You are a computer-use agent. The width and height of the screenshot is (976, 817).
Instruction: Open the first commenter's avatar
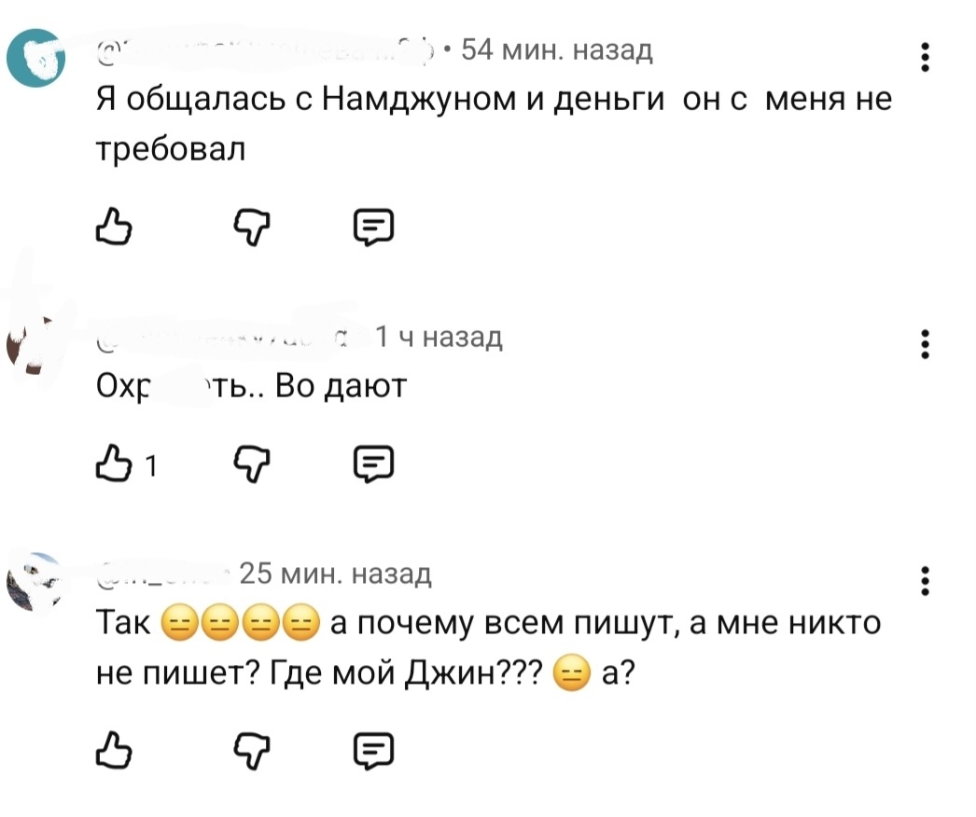pyautogui.click(x=35, y=58)
